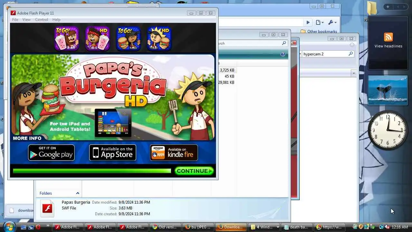Click the download item in browser download bar

click(x=21, y=210)
